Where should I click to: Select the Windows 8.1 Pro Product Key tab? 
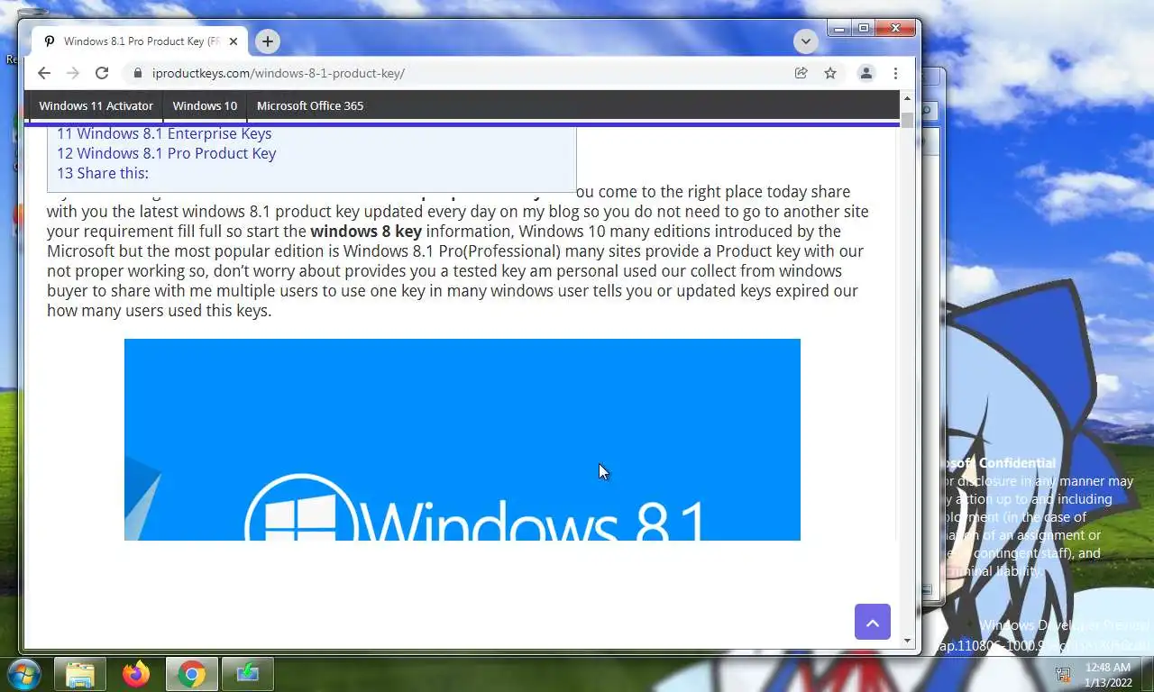(x=139, y=41)
